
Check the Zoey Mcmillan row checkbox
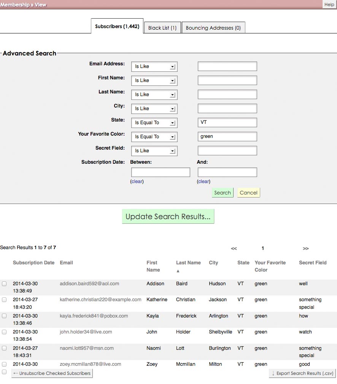click(4, 364)
